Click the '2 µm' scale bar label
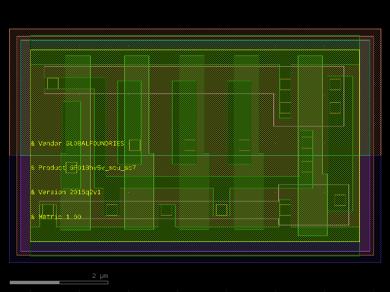Screen dimensions: 390x292 point(100,276)
